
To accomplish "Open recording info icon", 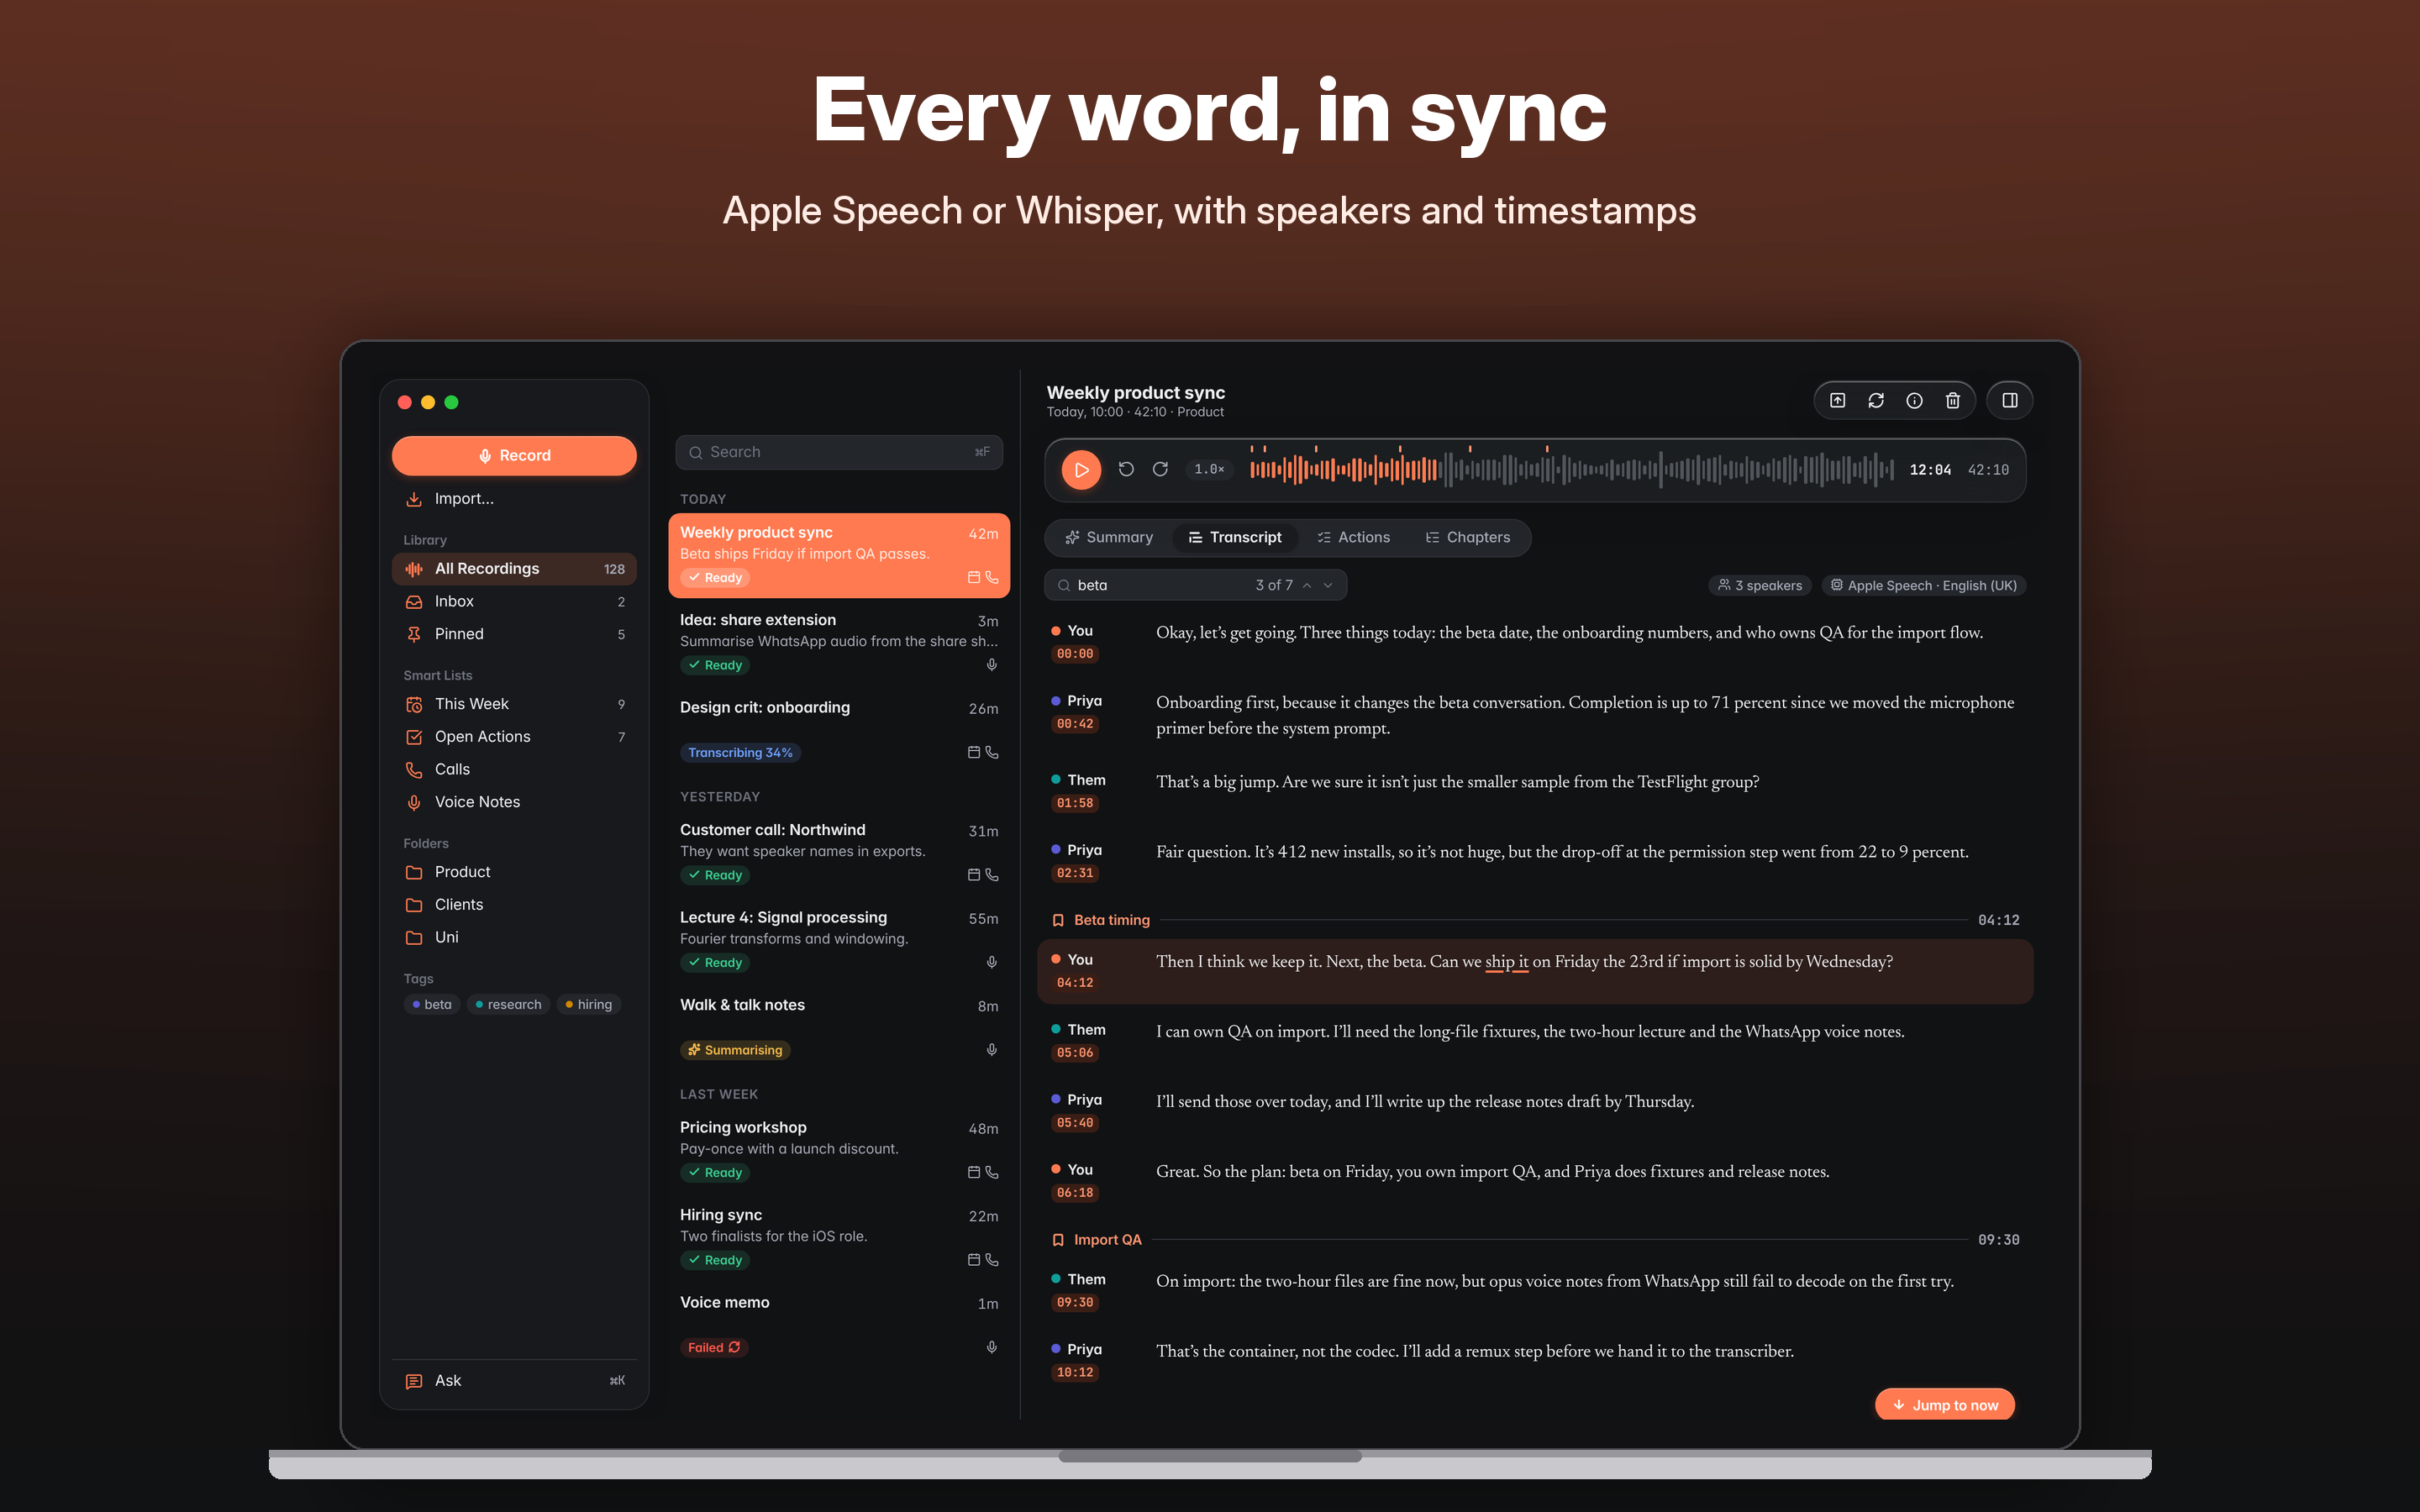I will tap(1914, 400).
